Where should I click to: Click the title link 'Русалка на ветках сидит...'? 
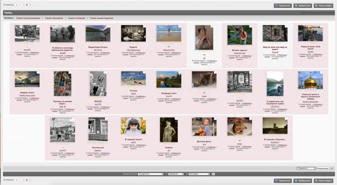click(x=62, y=102)
